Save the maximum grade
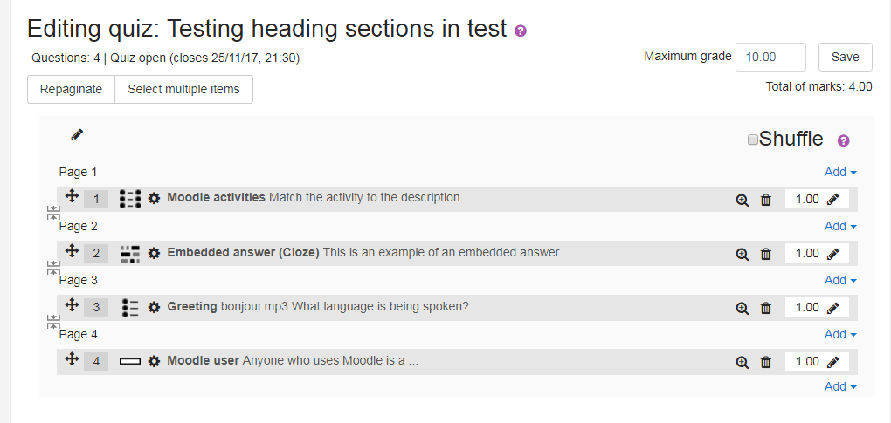This screenshot has height=423, width=891. tap(845, 58)
